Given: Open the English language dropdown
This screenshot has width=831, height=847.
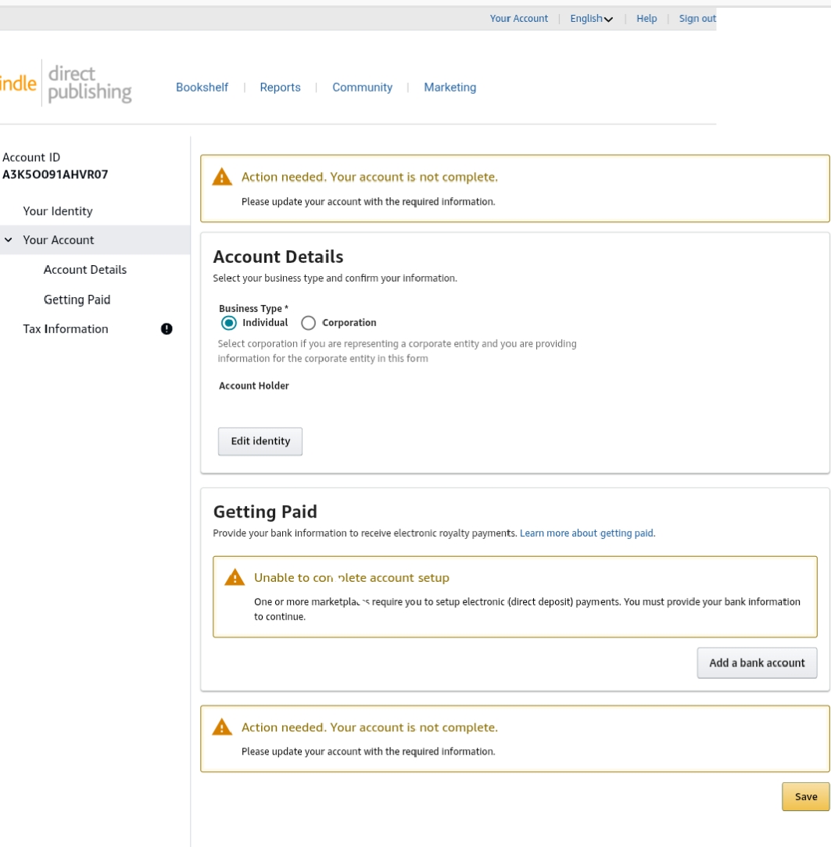Looking at the screenshot, I should [x=591, y=19].
